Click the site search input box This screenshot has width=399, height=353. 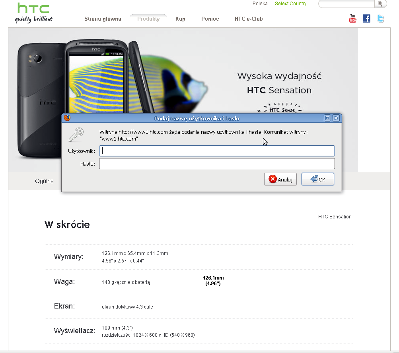pos(346,4)
